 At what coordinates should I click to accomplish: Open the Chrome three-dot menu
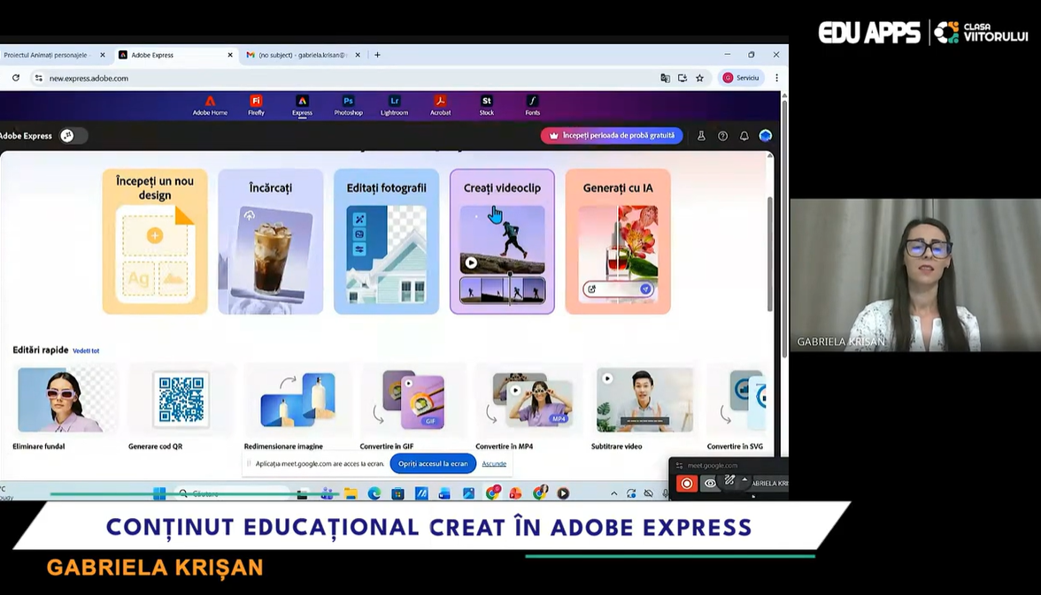(777, 78)
